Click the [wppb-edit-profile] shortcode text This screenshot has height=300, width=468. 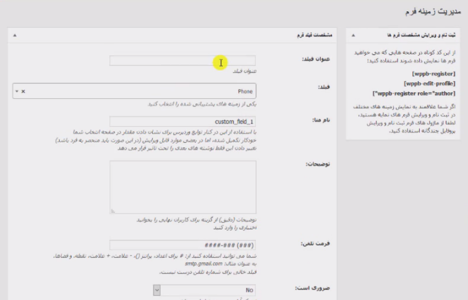(x=430, y=84)
